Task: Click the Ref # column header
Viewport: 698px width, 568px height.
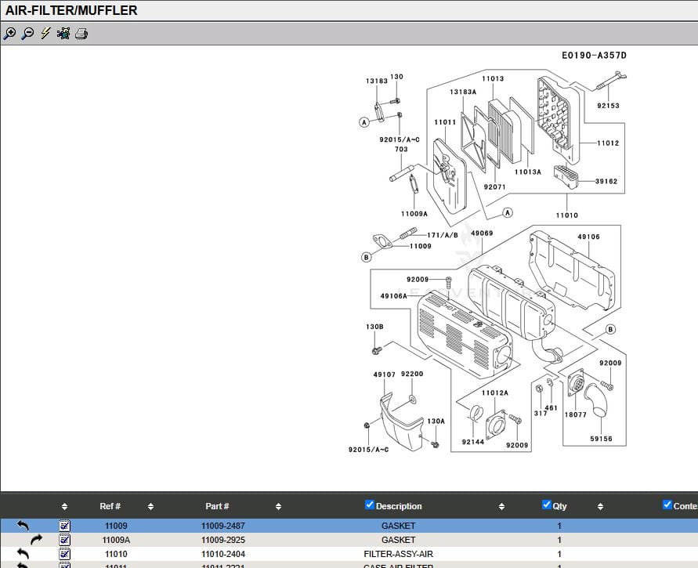Action: point(110,506)
